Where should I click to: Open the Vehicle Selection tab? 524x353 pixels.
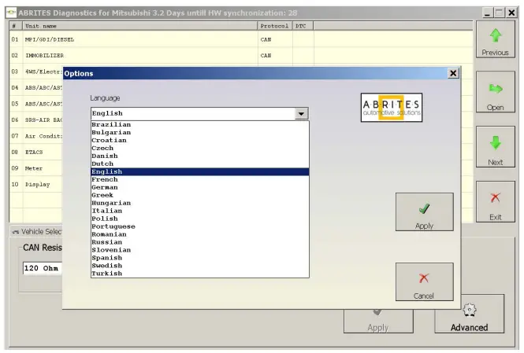coord(37,232)
